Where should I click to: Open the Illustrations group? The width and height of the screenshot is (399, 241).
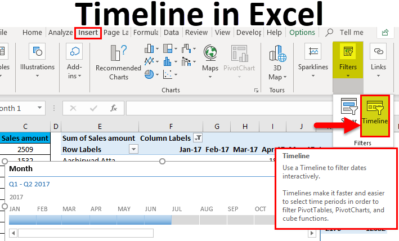click(x=37, y=61)
